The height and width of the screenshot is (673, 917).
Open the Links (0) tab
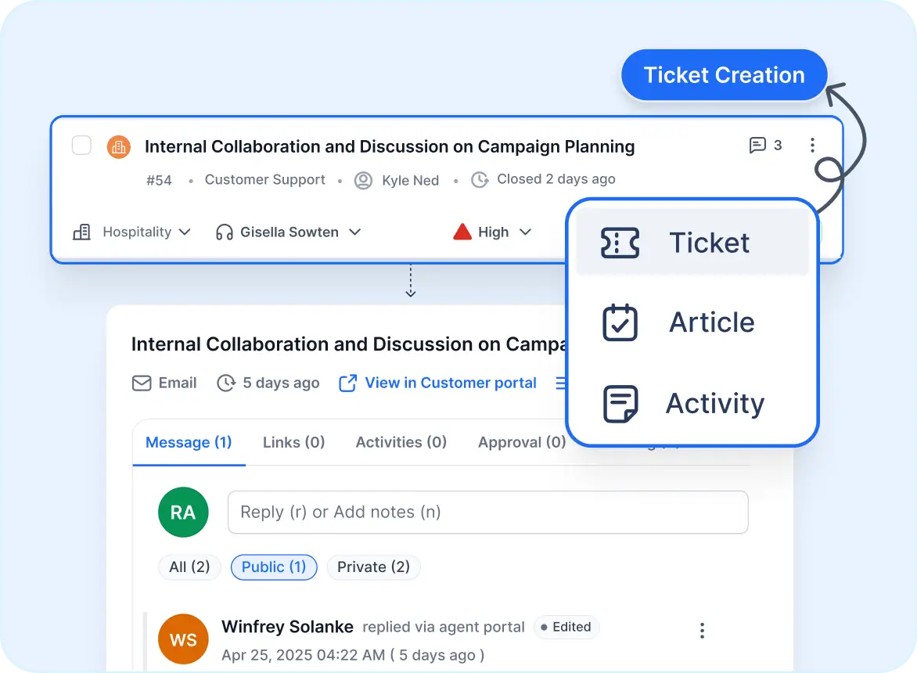click(293, 442)
